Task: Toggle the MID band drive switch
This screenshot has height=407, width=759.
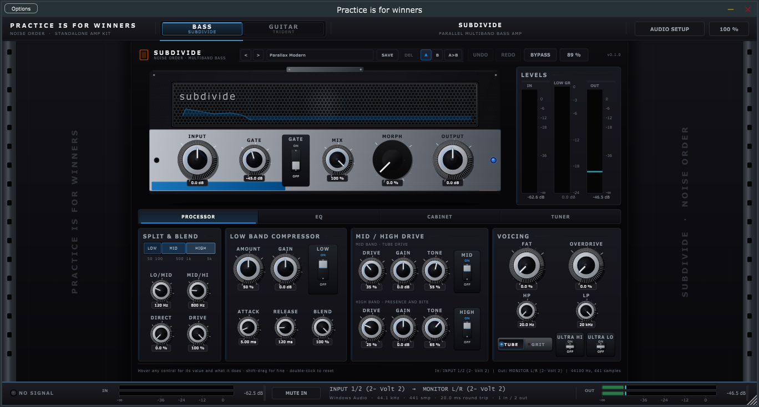Action: (467, 272)
